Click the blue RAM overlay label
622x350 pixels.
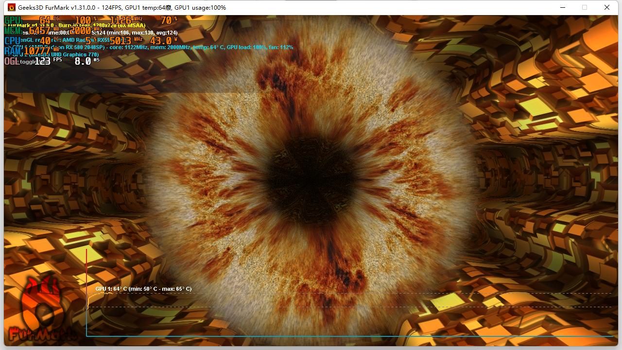coord(13,51)
